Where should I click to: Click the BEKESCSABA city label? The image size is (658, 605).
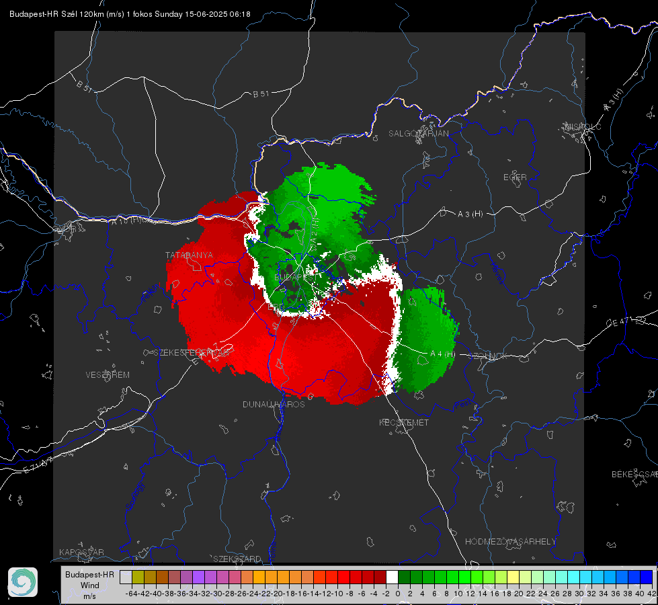[634, 475]
